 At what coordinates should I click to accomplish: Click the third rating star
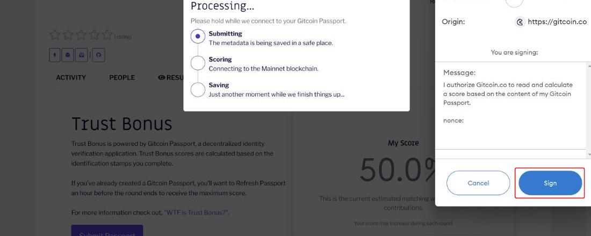point(81,35)
